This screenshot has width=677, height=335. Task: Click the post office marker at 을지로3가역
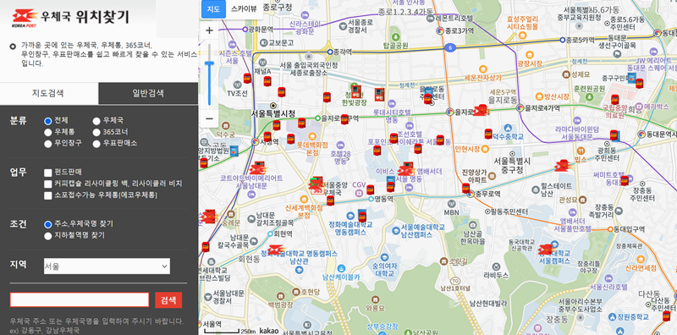pos(480,111)
